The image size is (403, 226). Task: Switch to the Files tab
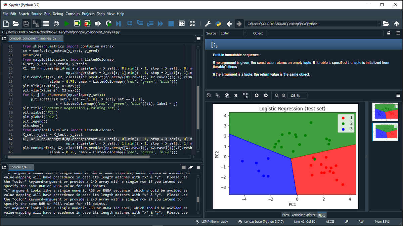(285, 215)
